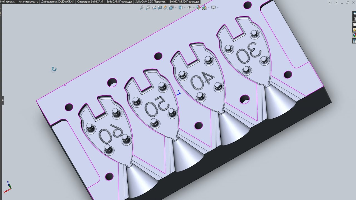356x200 pixels.
Task: Open the Design Library pane
Action: click(354, 19)
